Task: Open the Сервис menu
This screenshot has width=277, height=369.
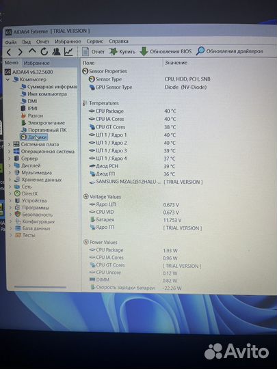Action: pos(95,41)
